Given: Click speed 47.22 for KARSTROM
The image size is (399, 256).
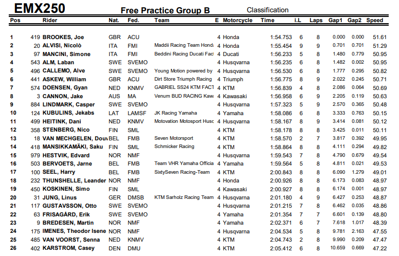Looking at the screenshot, I should tap(379, 248).
